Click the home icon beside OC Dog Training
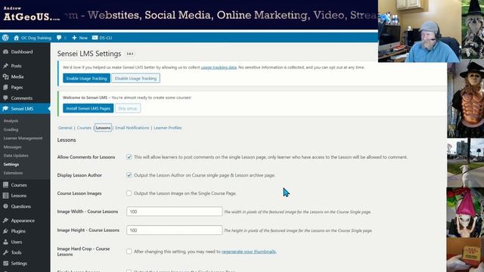 (17, 38)
